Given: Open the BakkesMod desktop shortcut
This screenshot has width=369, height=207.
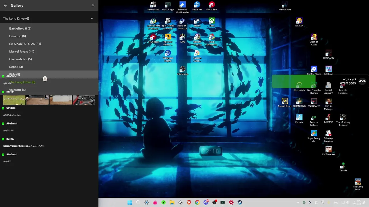Looking at the screenshot, I should pos(153,6).
